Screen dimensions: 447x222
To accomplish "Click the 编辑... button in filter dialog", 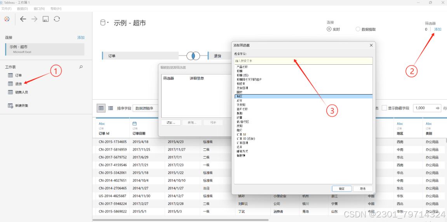I will point(192,122).
